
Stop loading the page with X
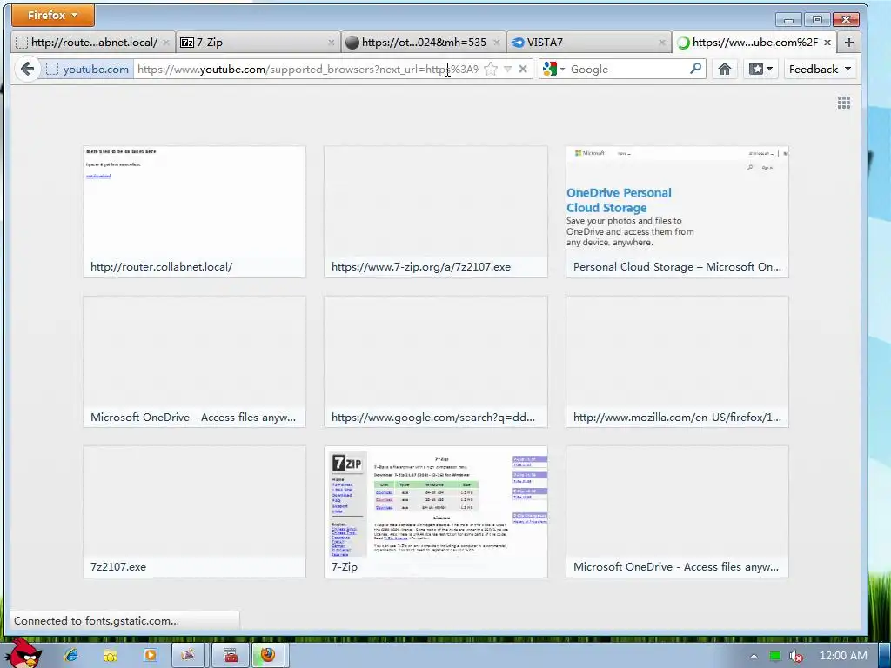coord(523,70)
